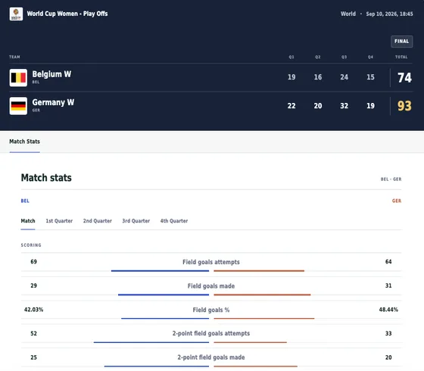Click Germany's field goal percentage 48.44%
This screenshot has height=371, width=424.
click(388, 310)
